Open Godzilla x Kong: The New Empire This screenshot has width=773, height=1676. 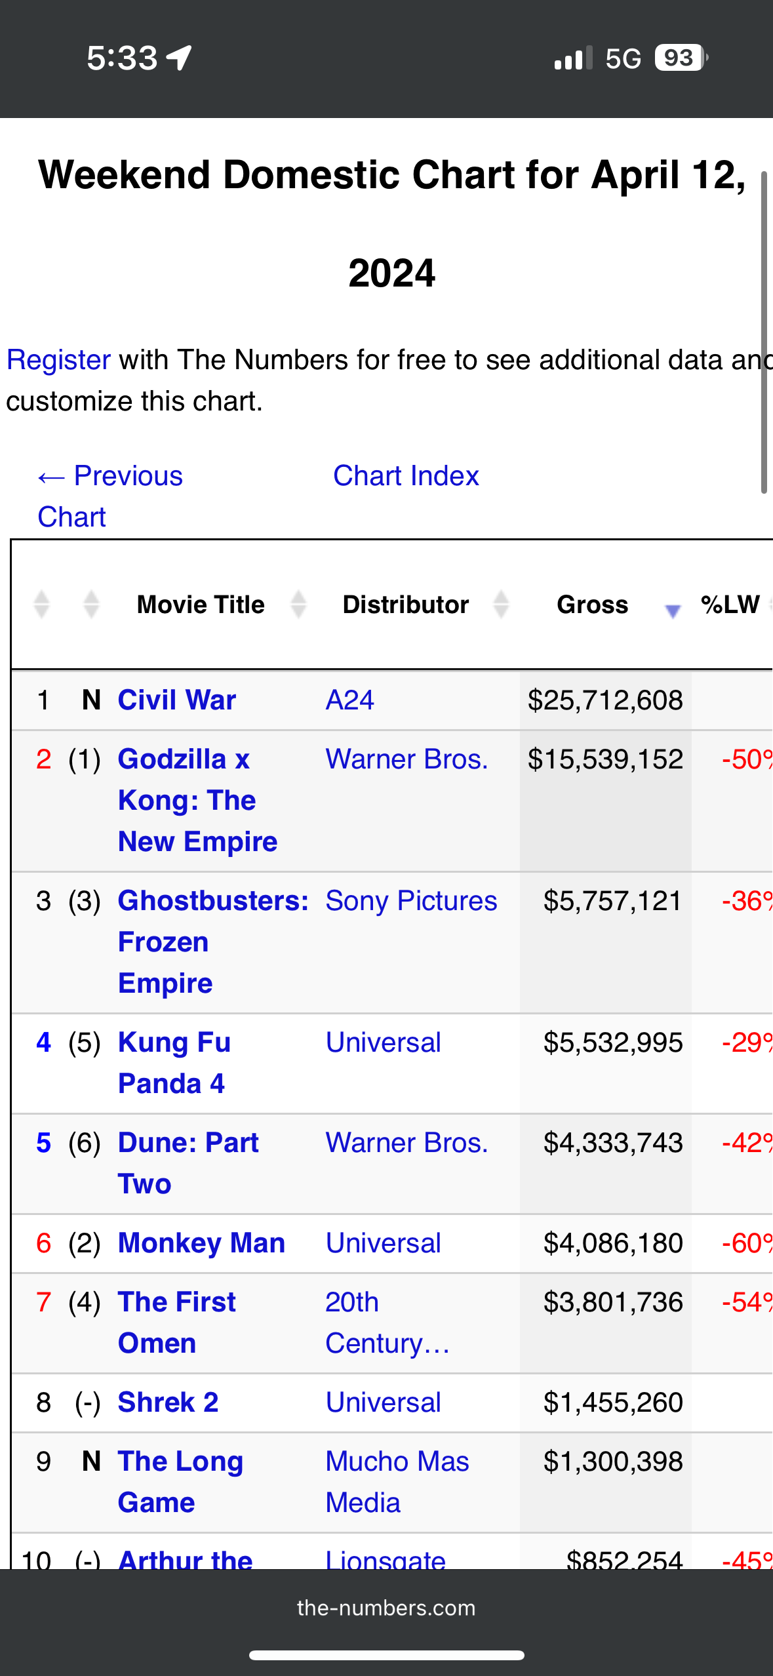197,801
